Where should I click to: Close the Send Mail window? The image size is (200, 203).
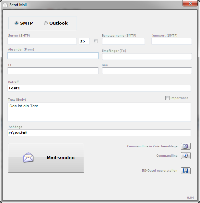[190, 3]
